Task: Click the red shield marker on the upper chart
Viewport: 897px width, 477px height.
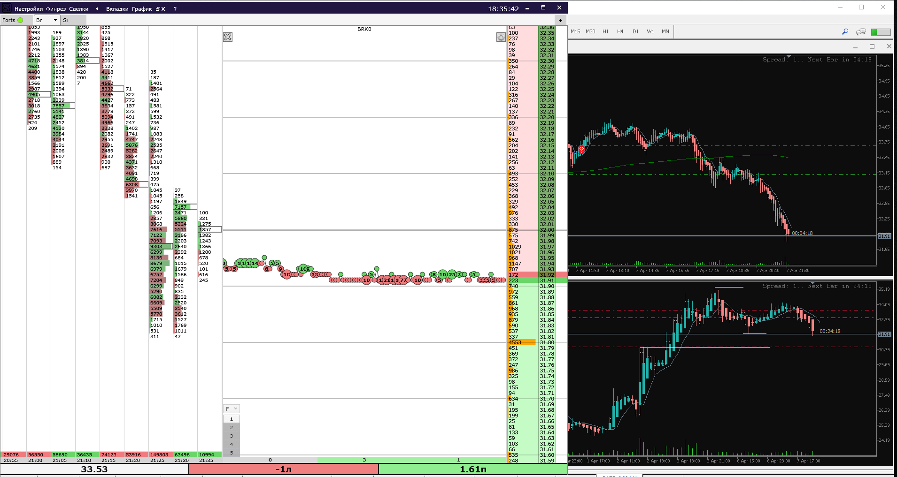Action: click(x=581, y=150)
